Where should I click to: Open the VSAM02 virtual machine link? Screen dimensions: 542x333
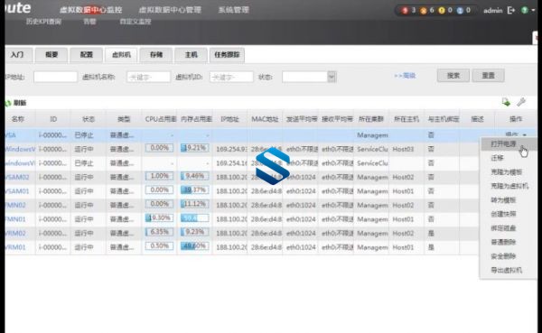click(17, 177)
